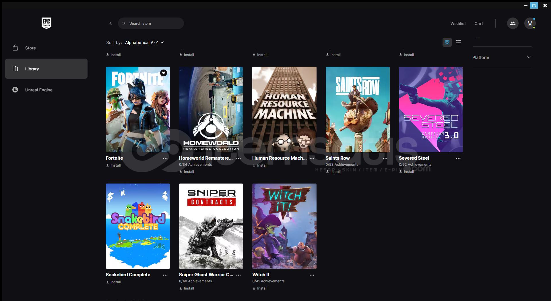Open Human Resource Machine options menu
Image resolution: width=551 pixels, height=301 pixels.
312,158
